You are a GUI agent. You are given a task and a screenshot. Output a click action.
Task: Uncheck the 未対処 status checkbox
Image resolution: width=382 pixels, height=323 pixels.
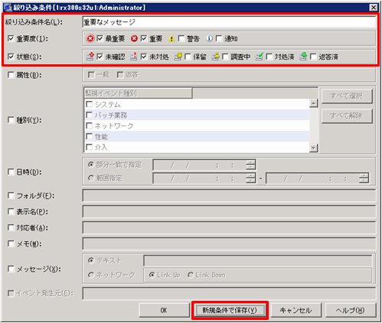pyautogui.click(x=144, y=57)
